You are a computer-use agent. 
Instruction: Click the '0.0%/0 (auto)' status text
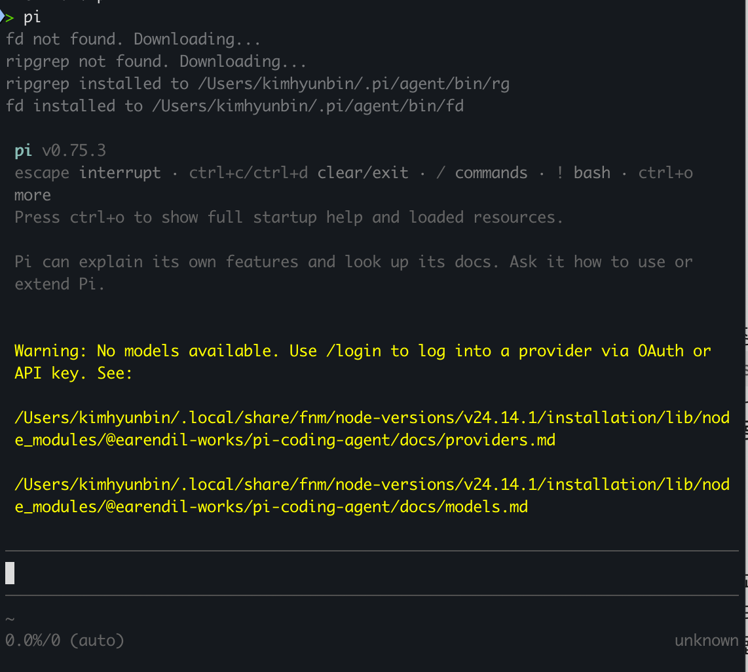[65, 640]
